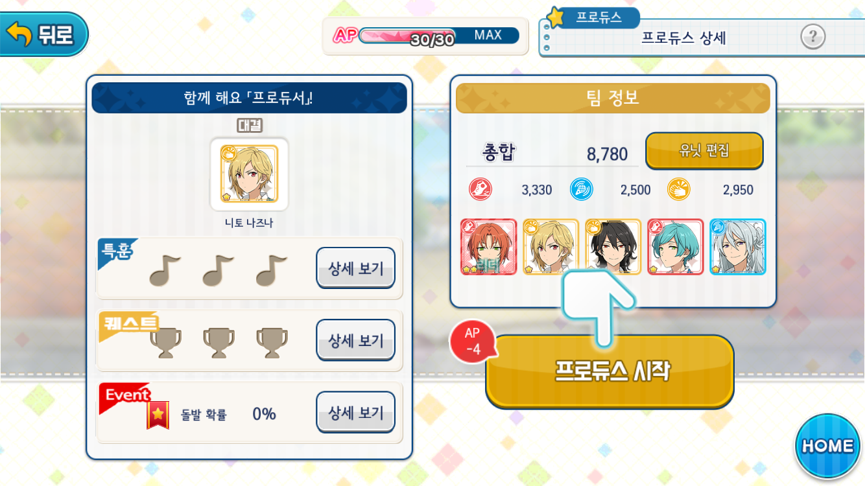Image resolution: width=865 pixels, height=486 pixels.
Task: Click the Event star bookmark icon
Action: pos(158,415)
